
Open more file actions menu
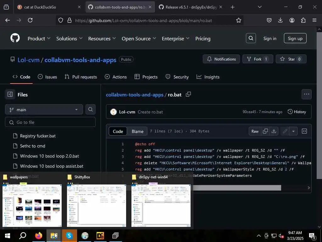tap(306, 94)
